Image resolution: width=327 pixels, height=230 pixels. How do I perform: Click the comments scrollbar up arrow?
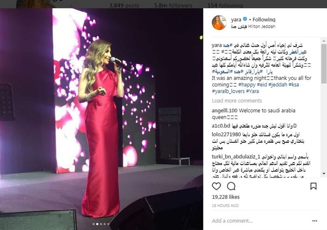pos(324,41)
